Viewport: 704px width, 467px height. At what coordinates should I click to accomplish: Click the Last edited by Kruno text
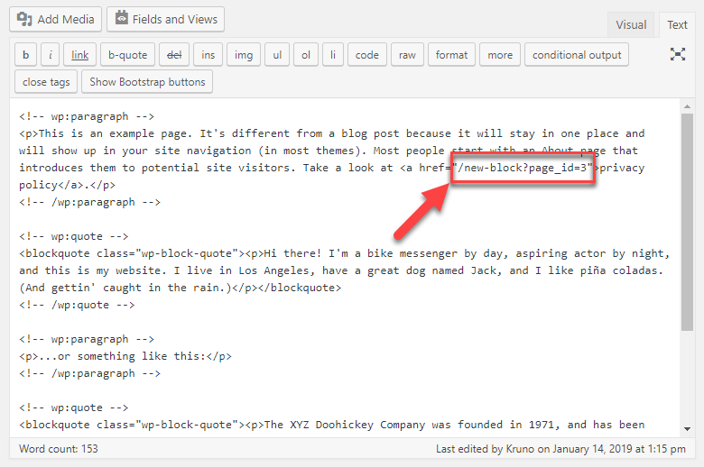560,449
